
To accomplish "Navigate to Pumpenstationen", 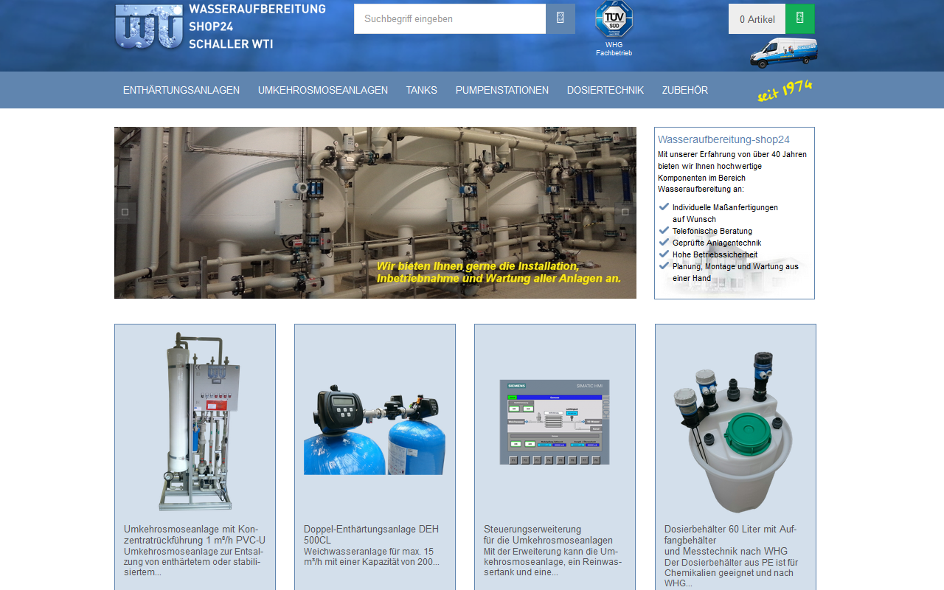I will tap(502, 90).
